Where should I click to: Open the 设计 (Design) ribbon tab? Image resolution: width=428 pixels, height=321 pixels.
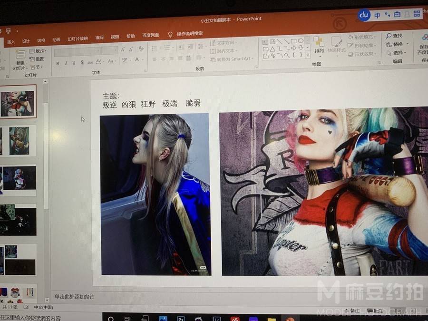(26, 41)
